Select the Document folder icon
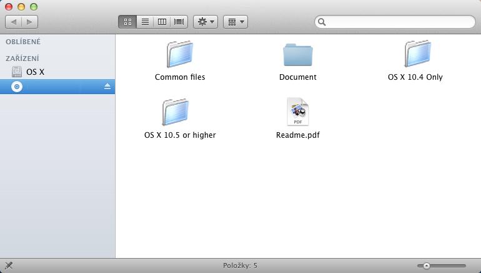481x273 pixels. point(298,55)
